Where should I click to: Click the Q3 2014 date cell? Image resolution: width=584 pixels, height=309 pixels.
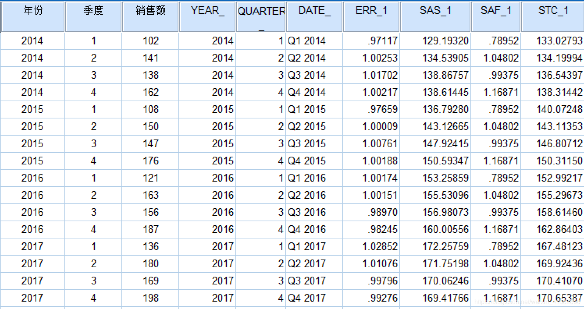click(314, 75)
